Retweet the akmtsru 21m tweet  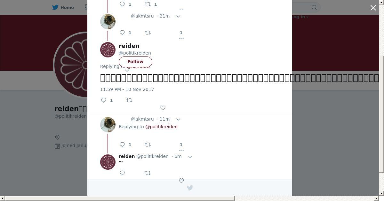pos(148,33)
